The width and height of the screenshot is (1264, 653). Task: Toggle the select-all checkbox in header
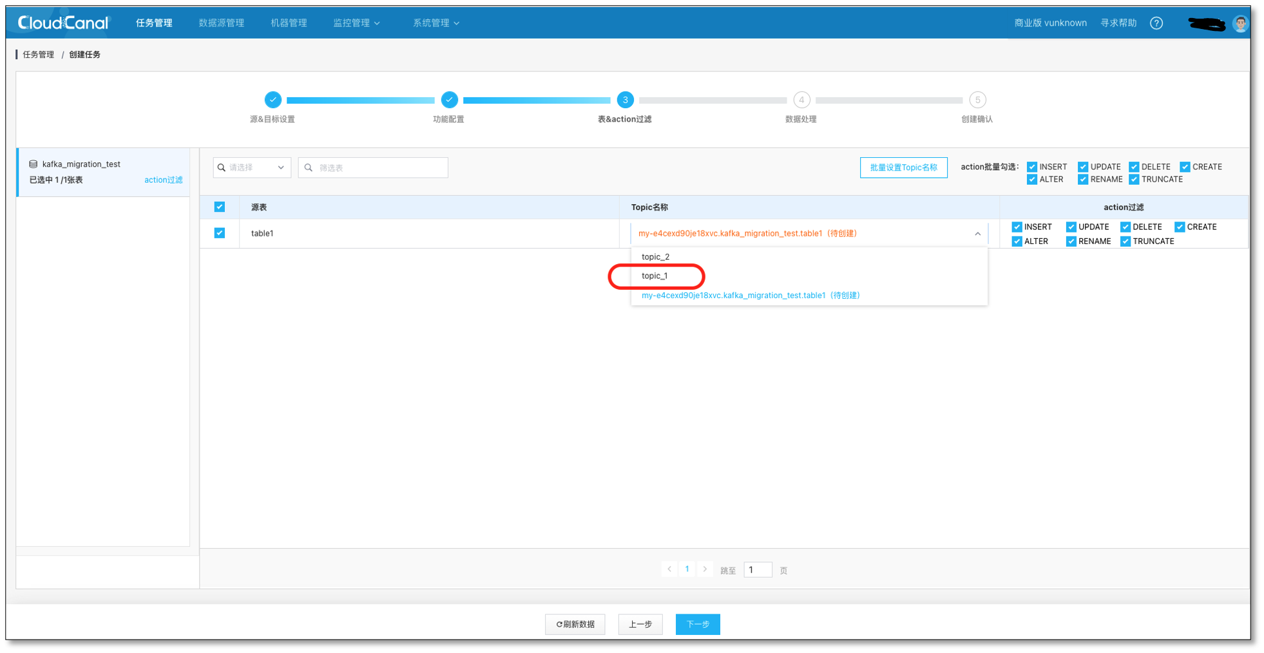coord(220,207)
